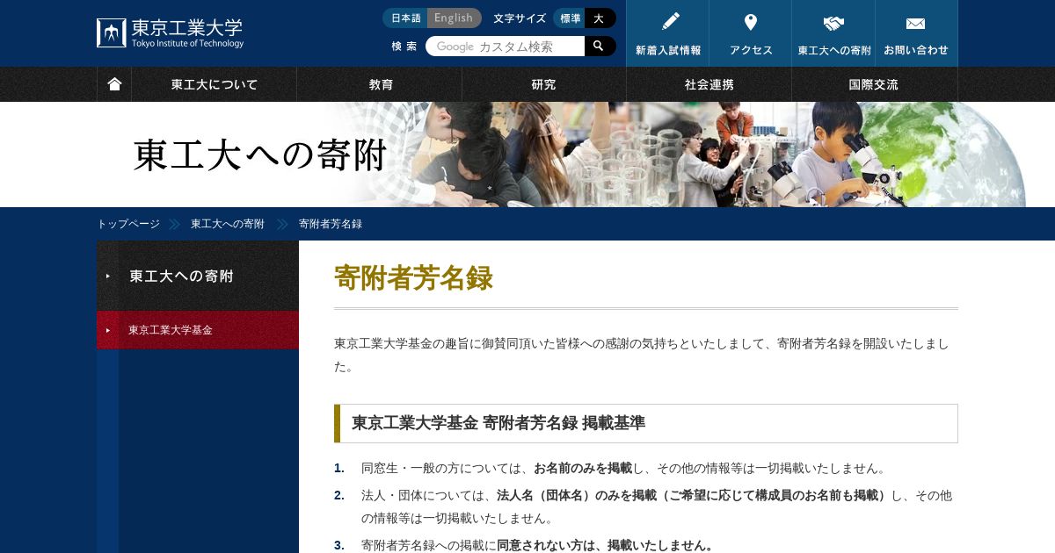Screen dimensions: 1055x553
Task: Open アクセス map pin icon link
Action: [751, 33]
